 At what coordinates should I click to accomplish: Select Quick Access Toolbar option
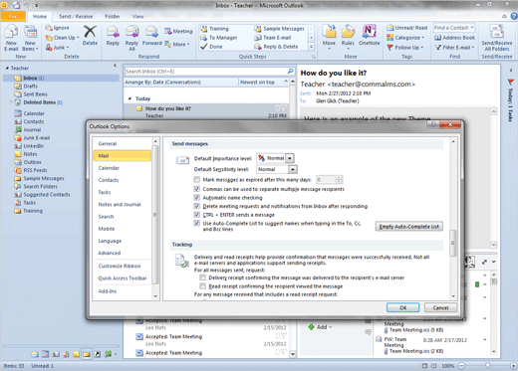pyautogui.click(x=123, y=278)
